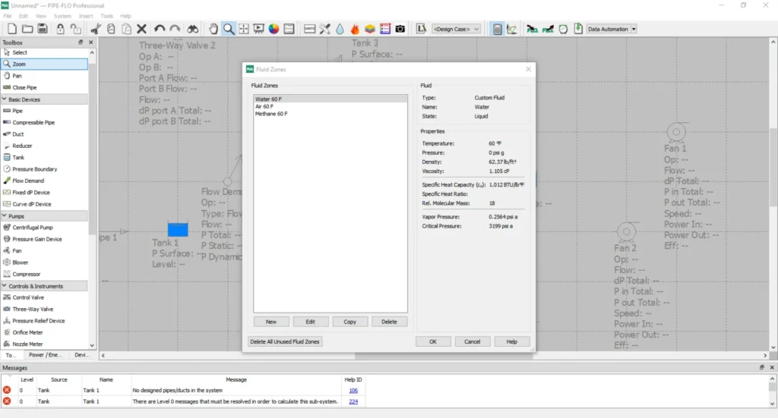Screen dimensions: 778x418
Task: Select the hand Pan tool in toolbar
Action: coord(212,29)
